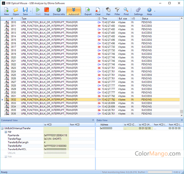Pin the Data View panel
The width and height of the screenshot is (184, 174).
[182, 120]
